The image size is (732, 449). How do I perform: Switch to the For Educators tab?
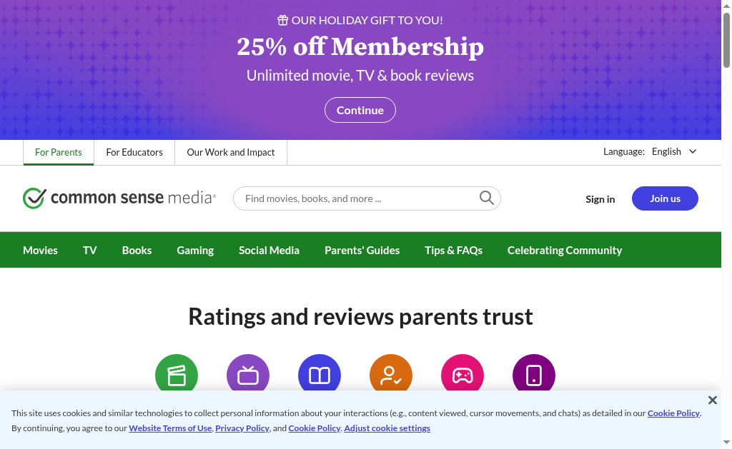coord(134,152)
